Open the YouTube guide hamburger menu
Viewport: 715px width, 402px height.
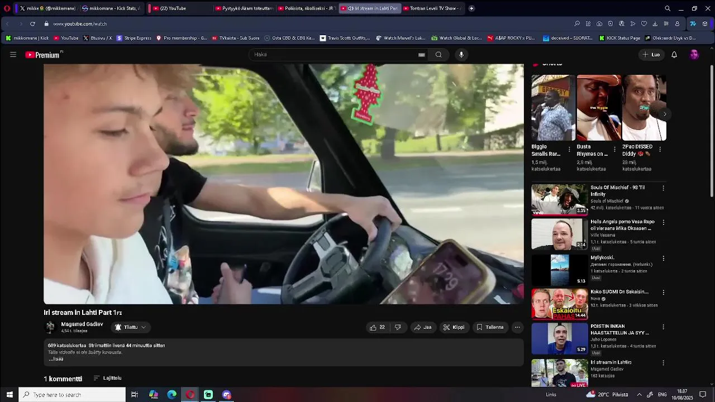(13, 55)
